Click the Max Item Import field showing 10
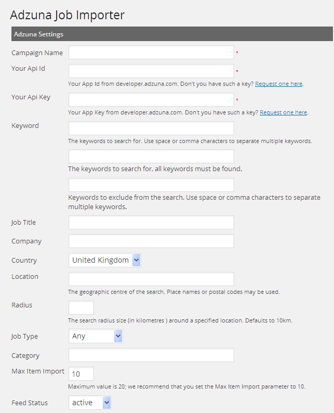This screenshot has width=334, height=413. (x=81, y=374)
